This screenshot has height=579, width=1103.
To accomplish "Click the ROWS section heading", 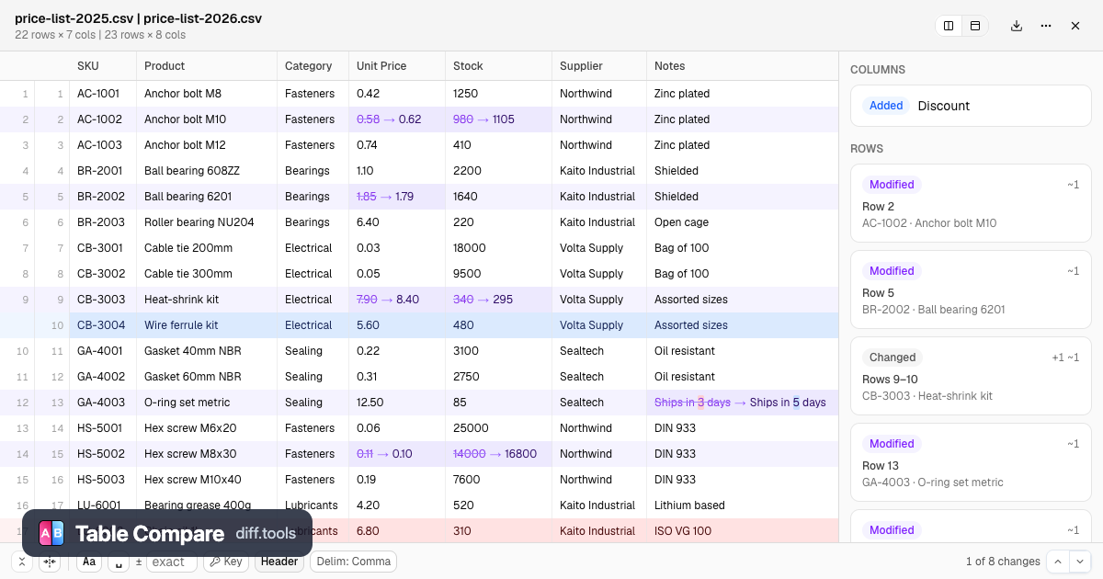I will click(x=867, y=149).
